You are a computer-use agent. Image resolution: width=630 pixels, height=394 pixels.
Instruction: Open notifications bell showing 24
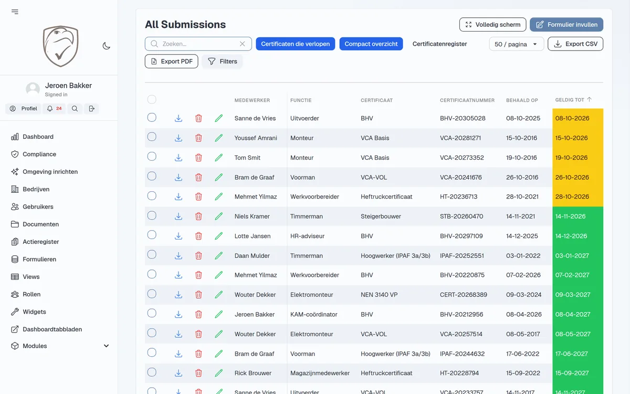[55, 109]
